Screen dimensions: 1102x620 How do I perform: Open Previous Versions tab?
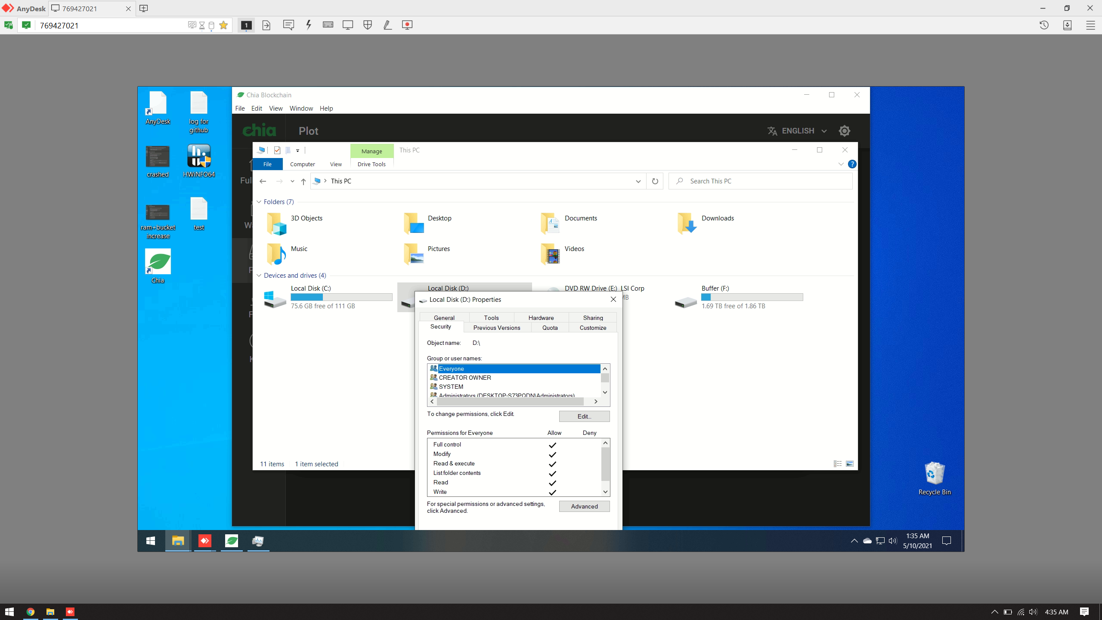[497, 328]
